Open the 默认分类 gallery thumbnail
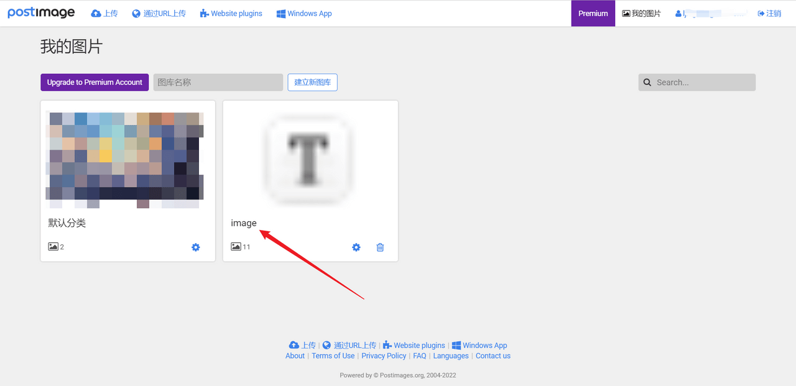The height and width of the screenshot is (386, 796). pos(124,159)
